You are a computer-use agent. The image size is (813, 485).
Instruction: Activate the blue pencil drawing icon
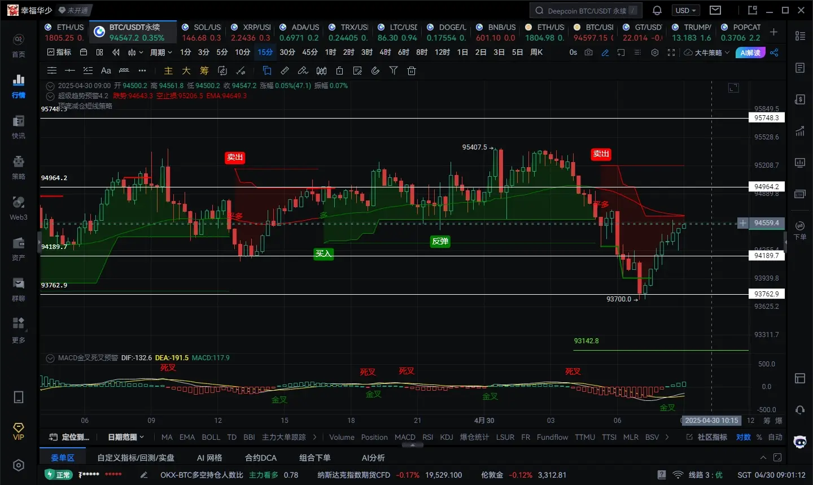click(605, 53)
